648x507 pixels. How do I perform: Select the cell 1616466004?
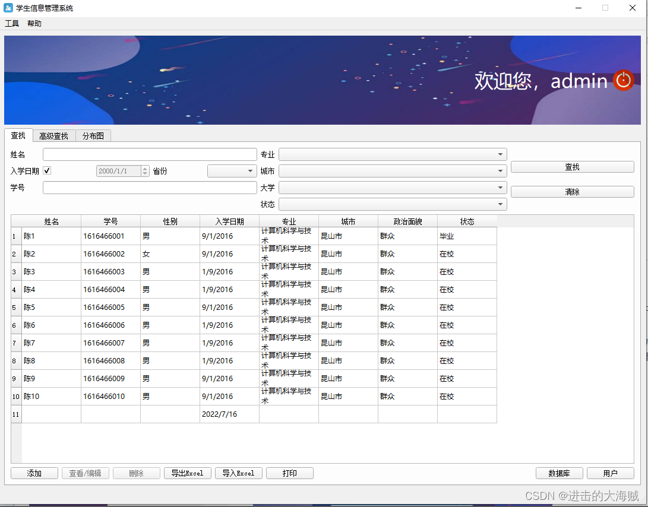pyautogui.click(x=110, y=289)
